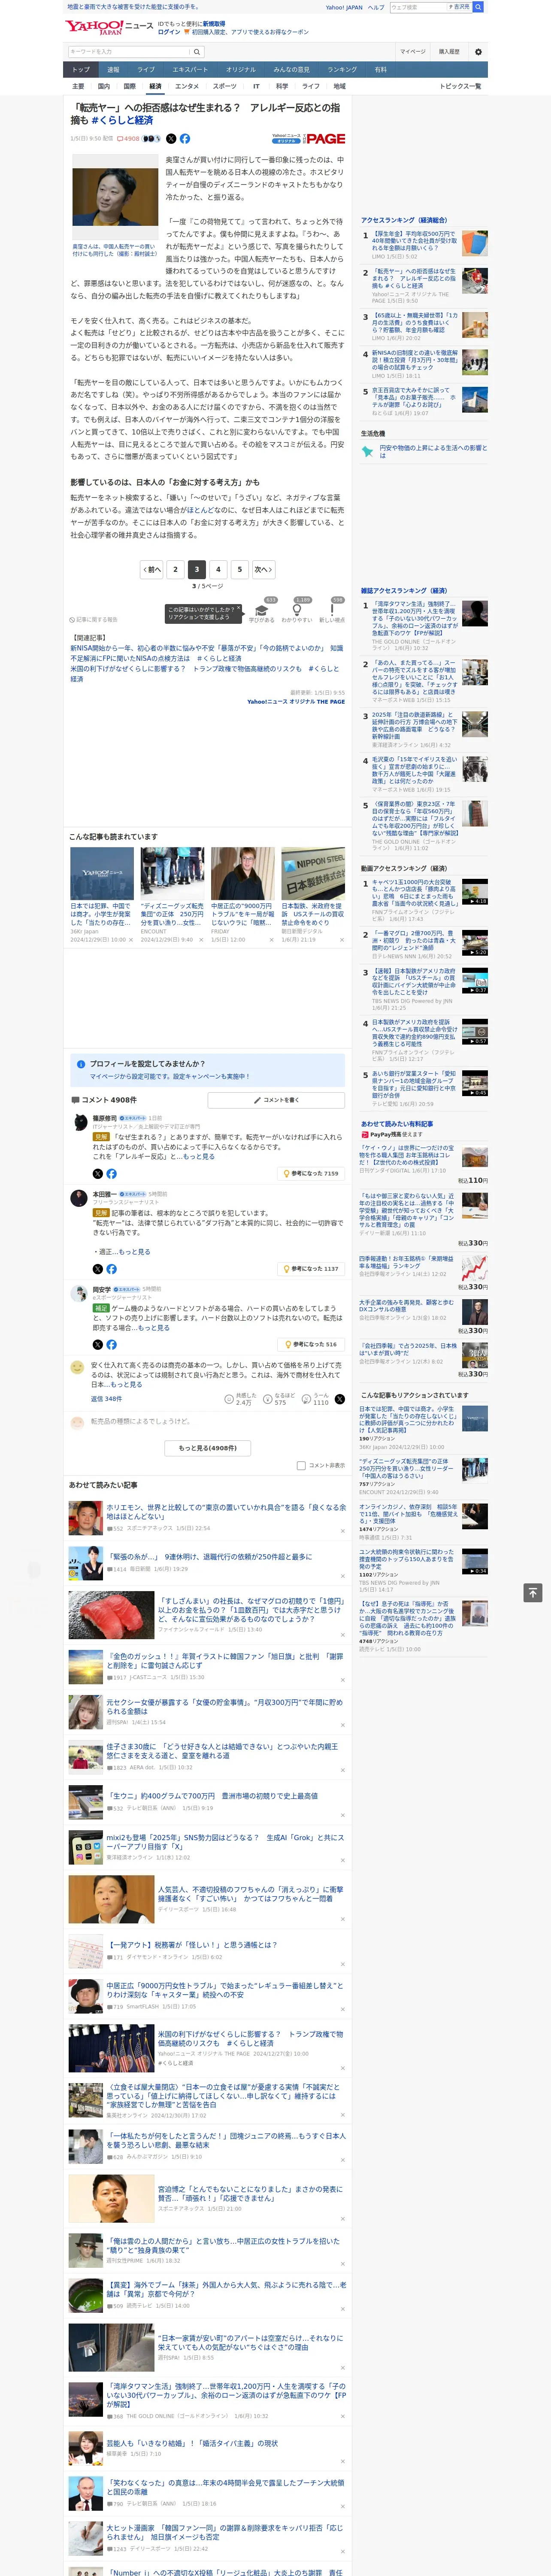551x2576 pixels.
Task: Click the ログイン link
Action: tap(169, 32)
